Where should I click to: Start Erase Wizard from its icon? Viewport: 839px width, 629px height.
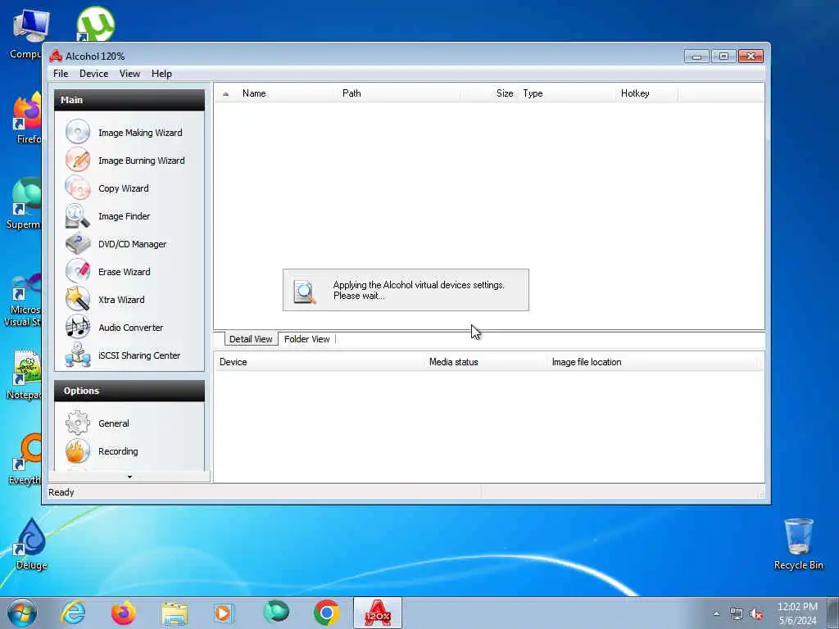coord(78,271)
